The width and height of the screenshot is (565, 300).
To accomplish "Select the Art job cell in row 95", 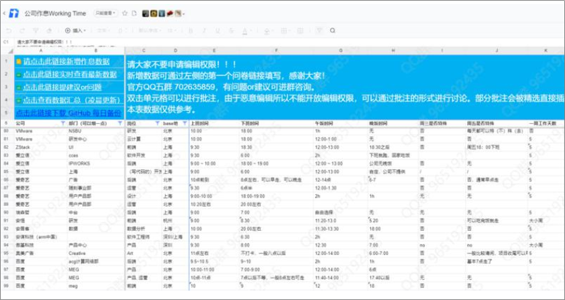I will pyautogui.click(x=143, y=253).
